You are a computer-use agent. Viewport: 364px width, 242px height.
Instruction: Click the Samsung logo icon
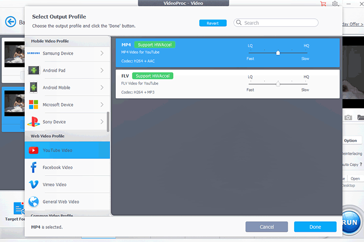[34, 53]
